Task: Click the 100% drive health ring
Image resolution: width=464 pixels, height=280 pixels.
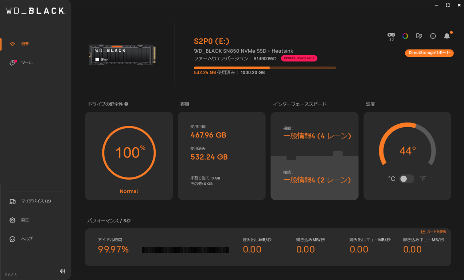Action: (x=129, y=153)
